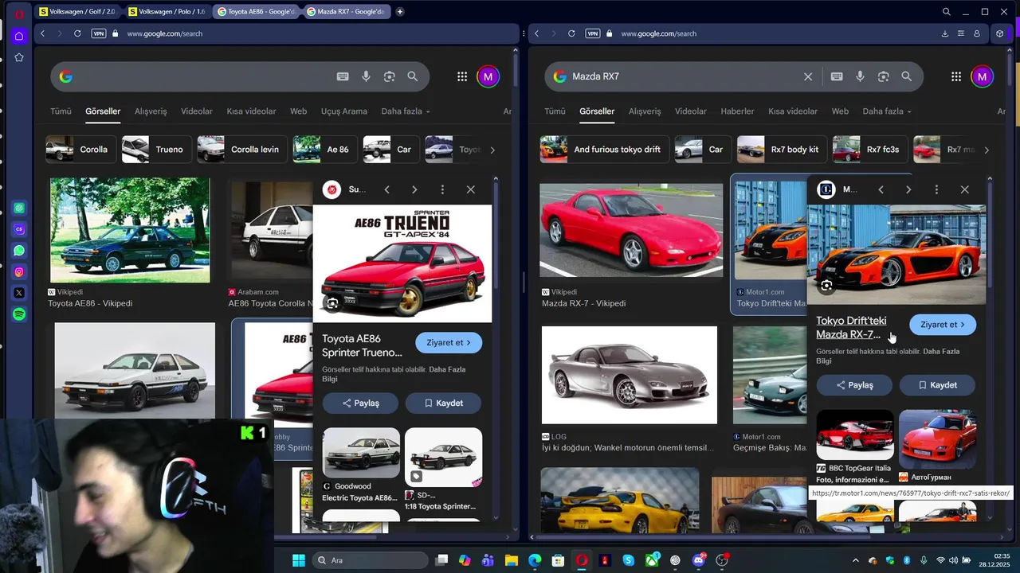The width and height of the screenshot is (1020, 573).
Task: Select the Rx7 body kit chip
Action: click(782, 150)
